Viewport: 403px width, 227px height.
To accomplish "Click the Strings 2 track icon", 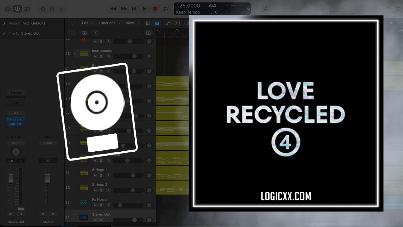I will 84,187.
